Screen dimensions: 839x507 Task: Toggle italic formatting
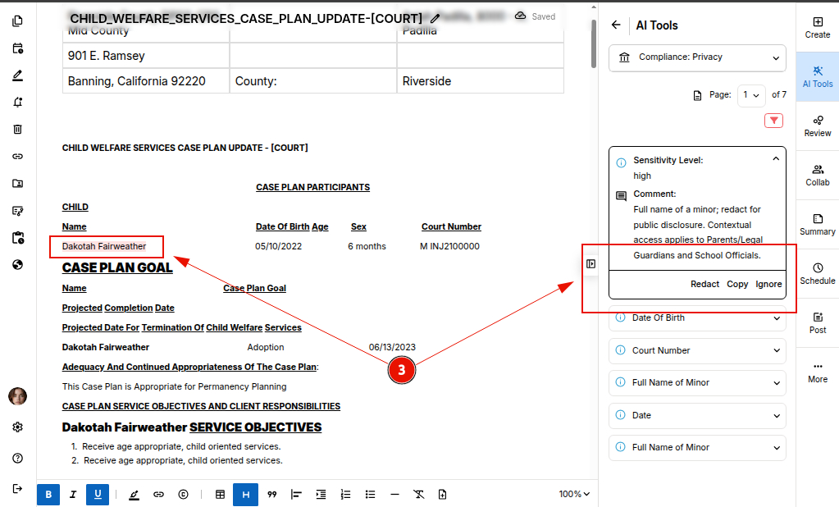pyautogui.click(x=73, y=495)
